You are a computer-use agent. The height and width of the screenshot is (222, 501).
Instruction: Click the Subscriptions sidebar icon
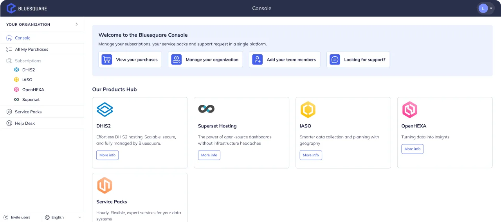[x=9, y=61]
